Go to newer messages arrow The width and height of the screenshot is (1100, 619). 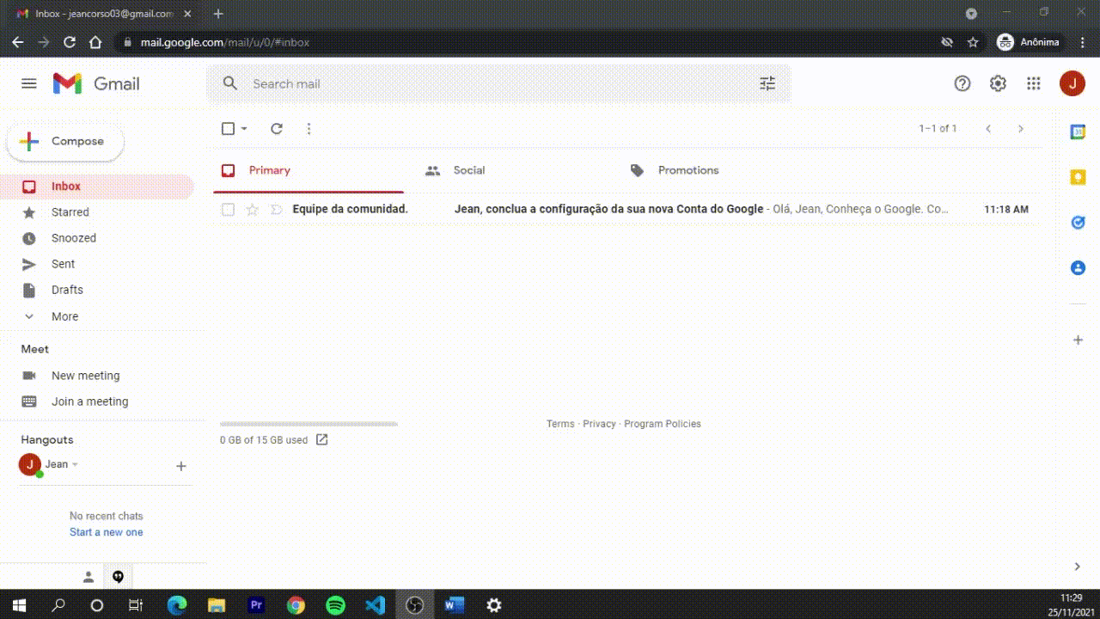988,129
